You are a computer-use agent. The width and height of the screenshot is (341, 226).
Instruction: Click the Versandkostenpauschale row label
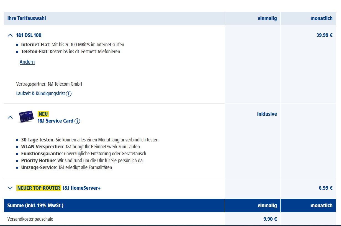coord(30,219)
